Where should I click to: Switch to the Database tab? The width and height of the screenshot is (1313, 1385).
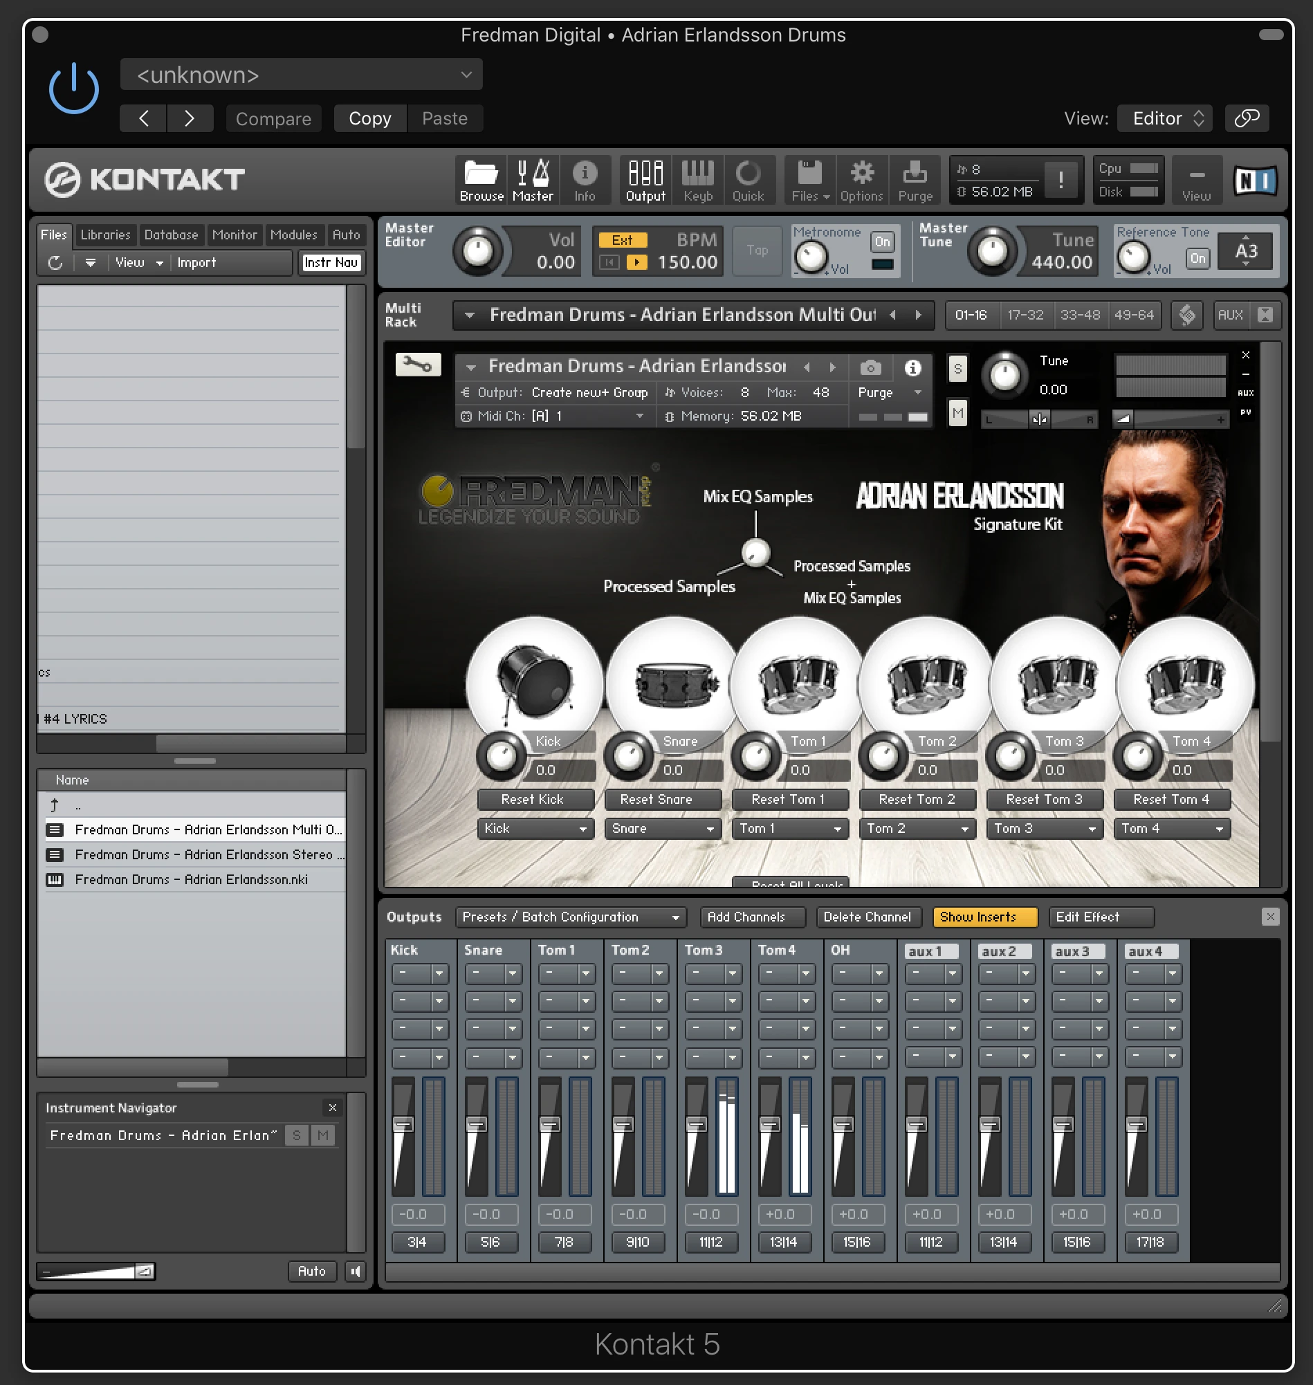tap(172, 235)
